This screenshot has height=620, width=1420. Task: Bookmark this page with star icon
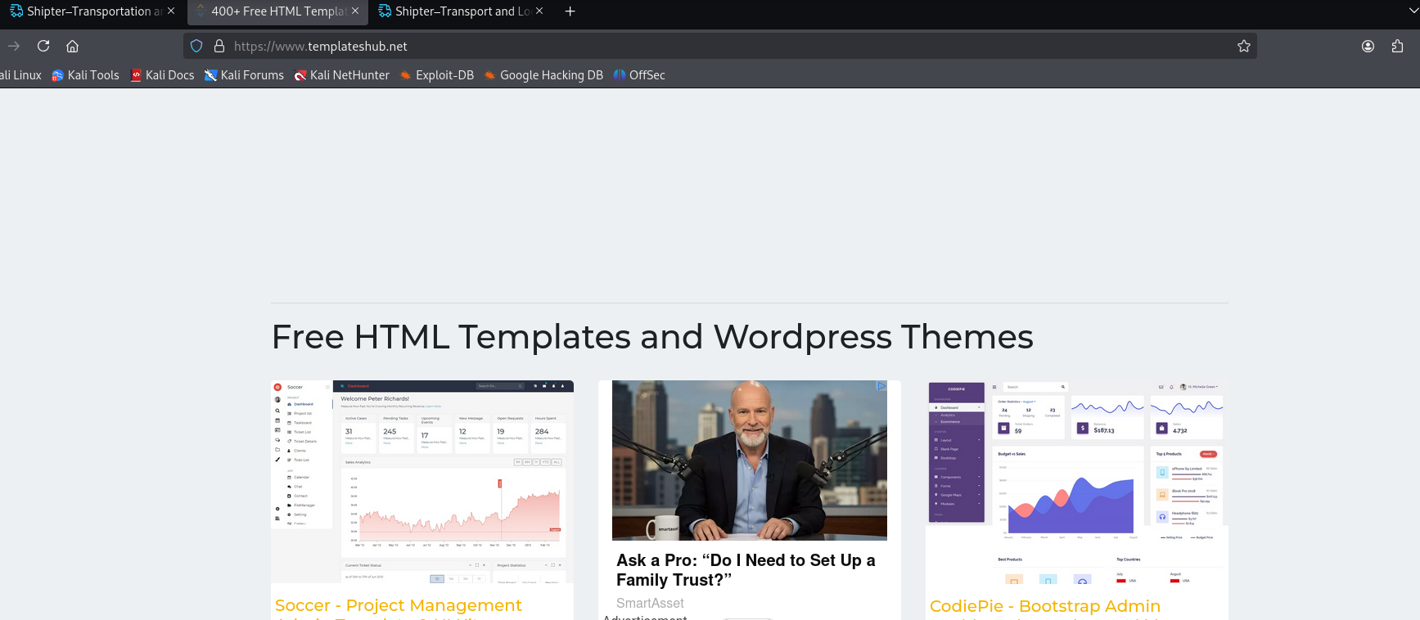(1243, 46)
